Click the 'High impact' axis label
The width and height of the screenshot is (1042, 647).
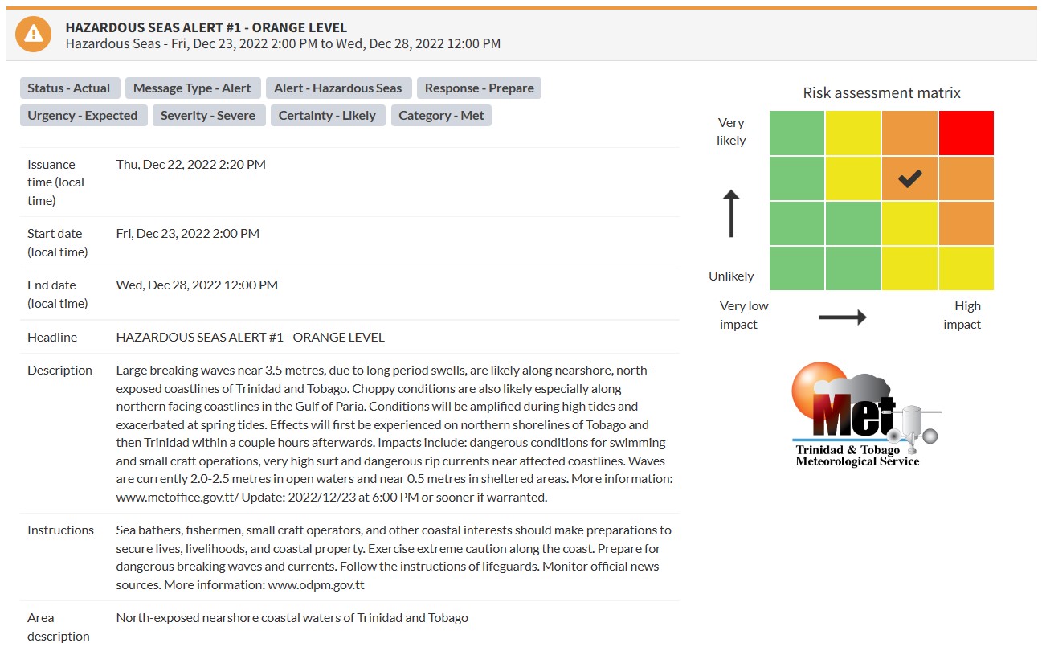tap(962, 315)
